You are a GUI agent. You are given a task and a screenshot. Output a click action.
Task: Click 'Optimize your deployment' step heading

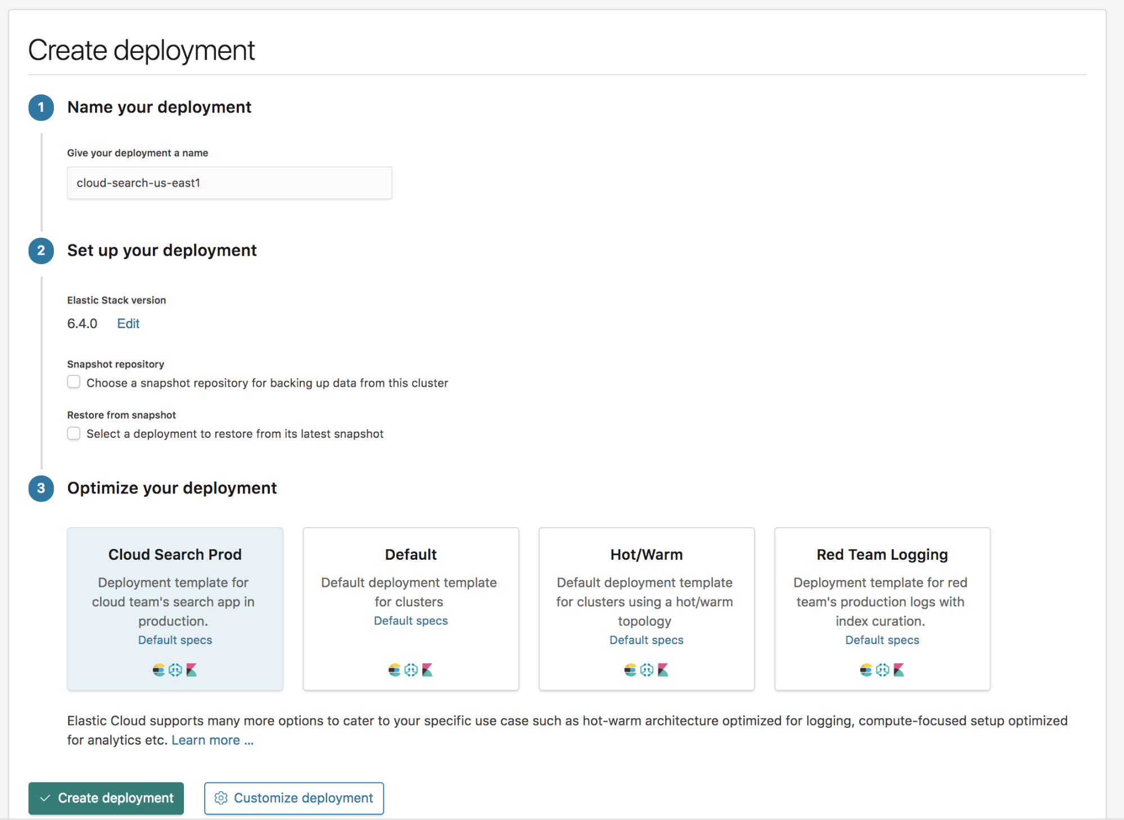[x=172, y=488]
